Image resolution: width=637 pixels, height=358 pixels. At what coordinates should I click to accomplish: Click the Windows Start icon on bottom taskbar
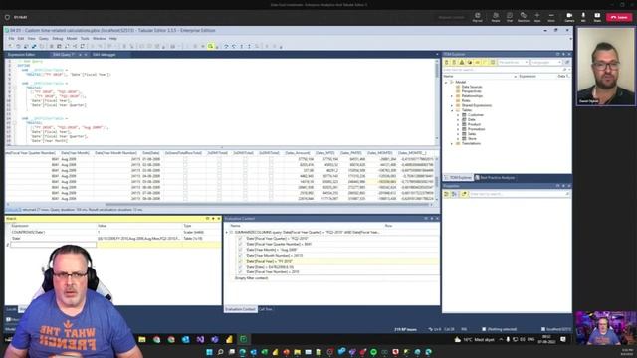click(x=209, y=352)
